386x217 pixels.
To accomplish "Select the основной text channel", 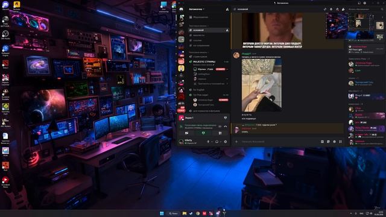I will point(209,30).
